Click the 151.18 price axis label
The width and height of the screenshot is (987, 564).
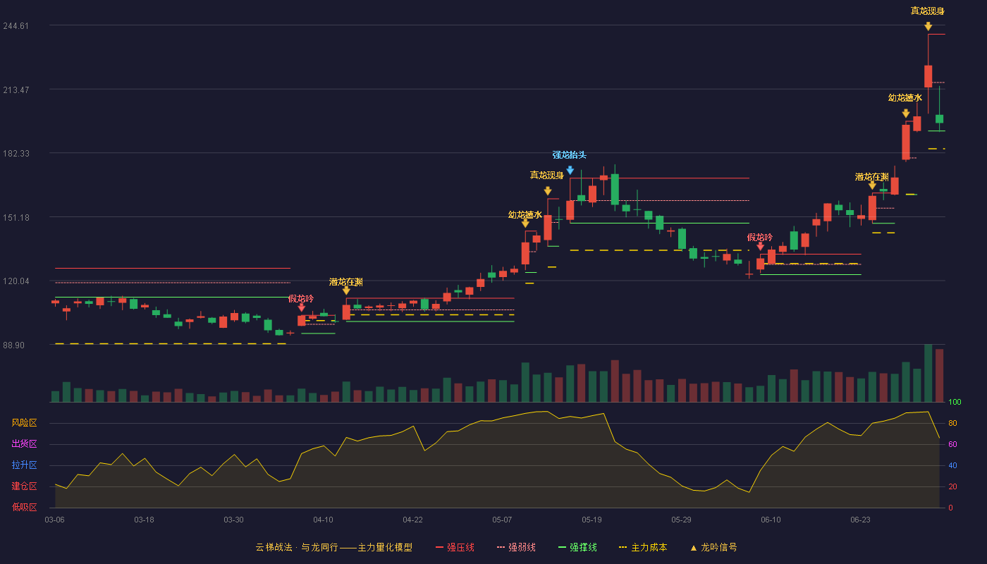pyautogui.click(x=16, y=218)
